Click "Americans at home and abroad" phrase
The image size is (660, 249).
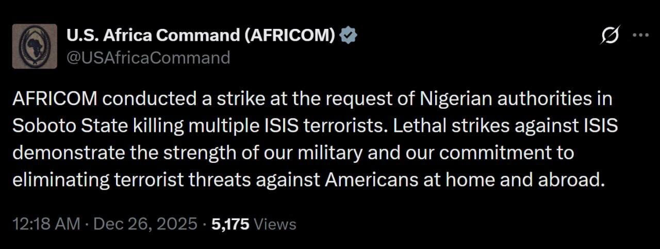tap(466, 180)
